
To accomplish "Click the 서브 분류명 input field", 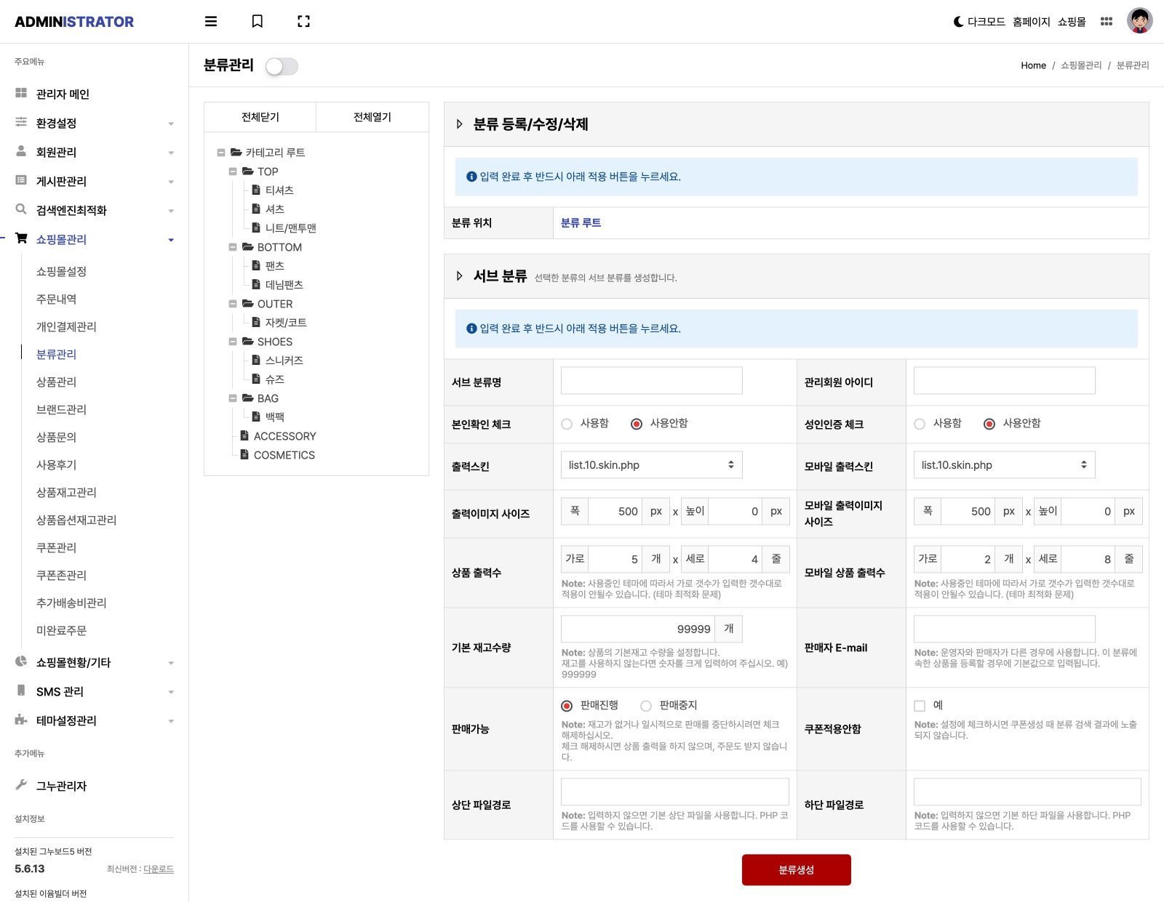I will point(652,381).
